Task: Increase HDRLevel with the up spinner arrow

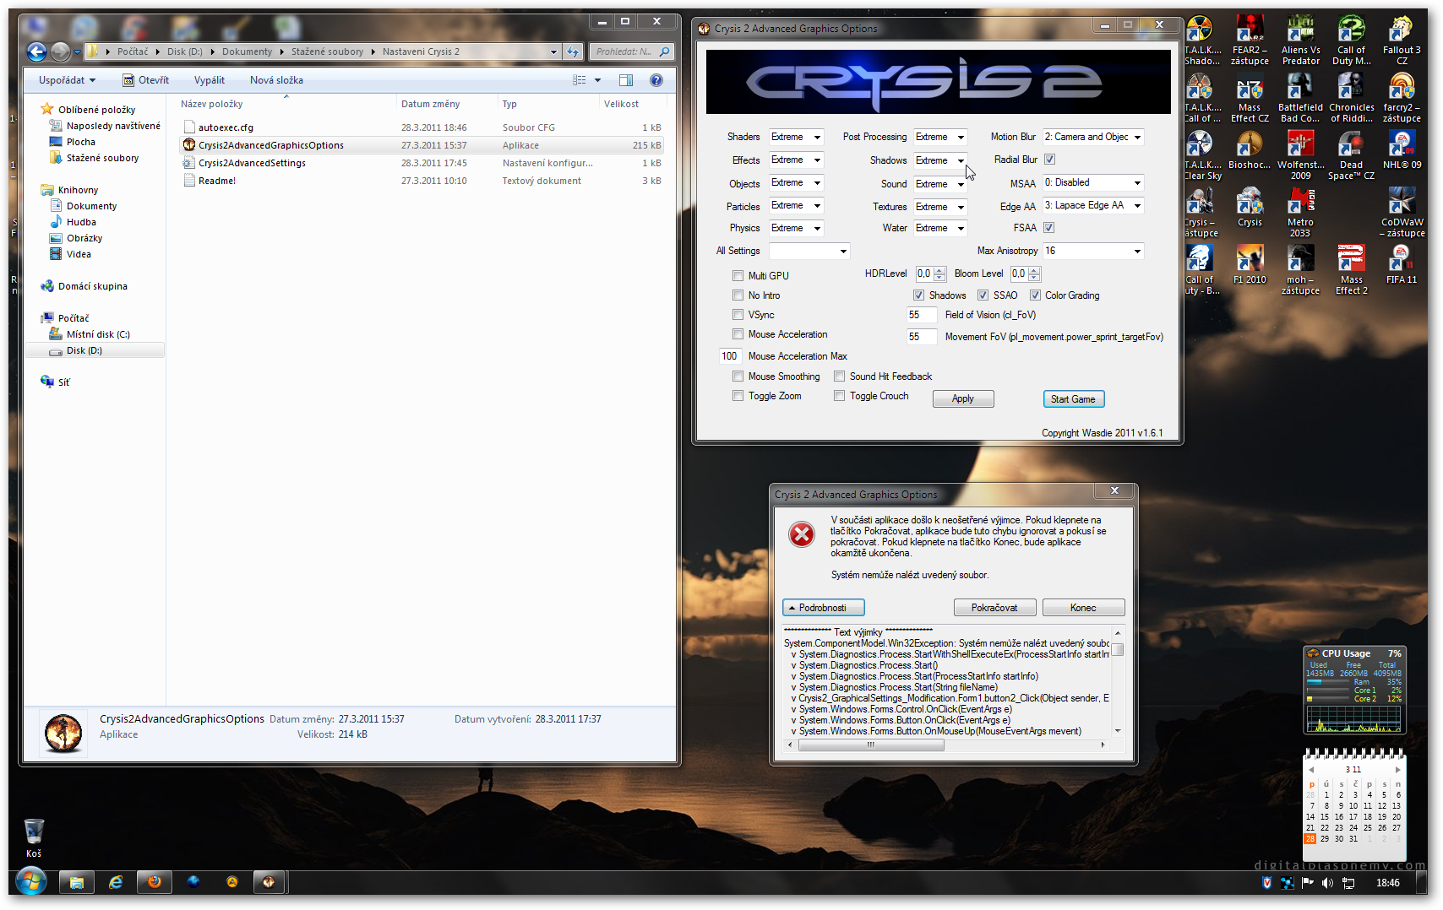Action: click(x=940, y=270)
